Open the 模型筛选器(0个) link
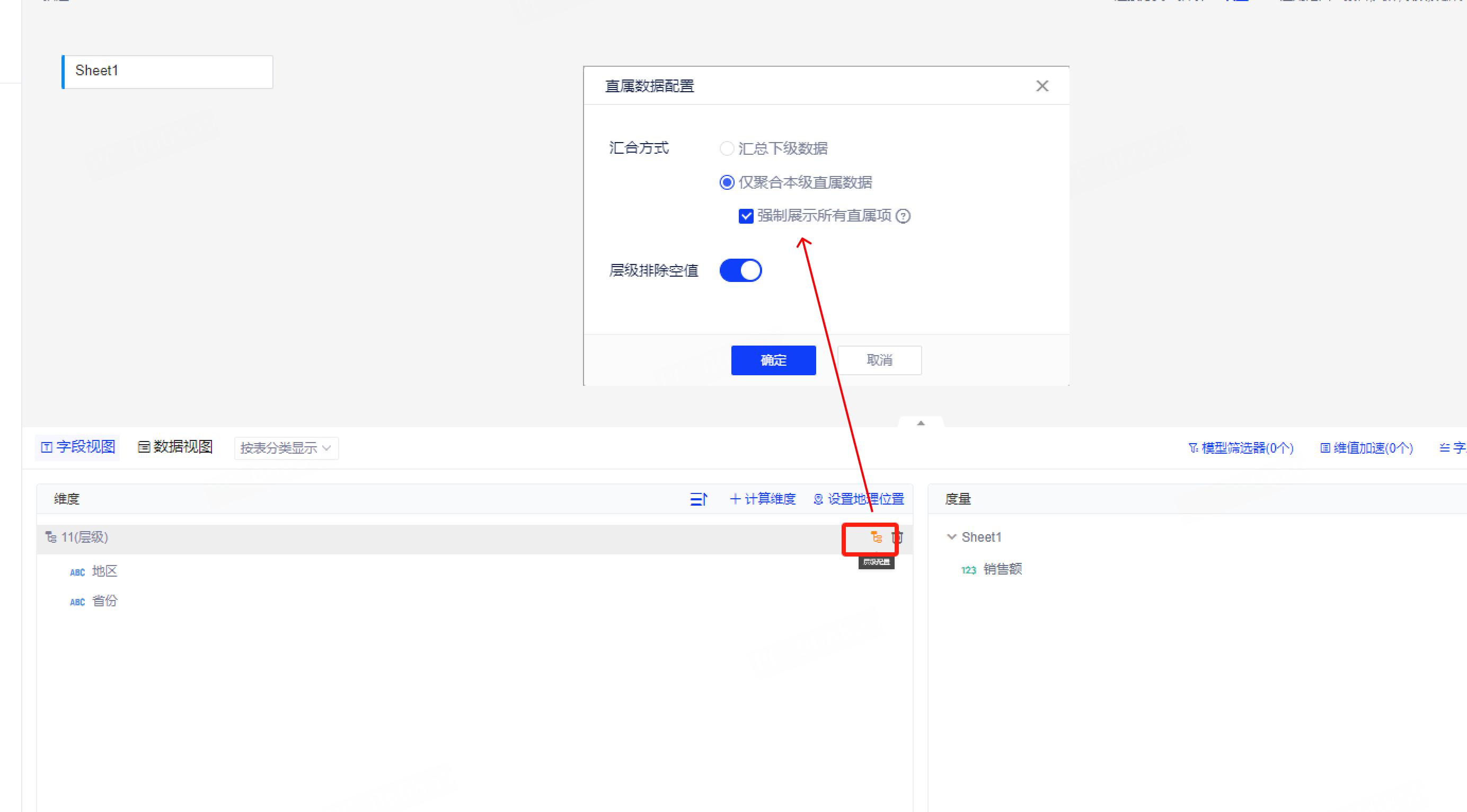This screenshot has width=1467, height=812. click(x=1241, y=448)
